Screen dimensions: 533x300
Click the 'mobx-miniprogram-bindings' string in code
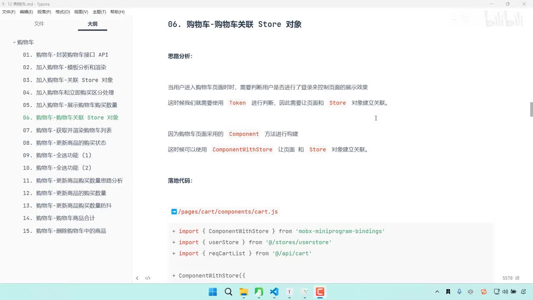pyautogui.click(x=340, y=231)
